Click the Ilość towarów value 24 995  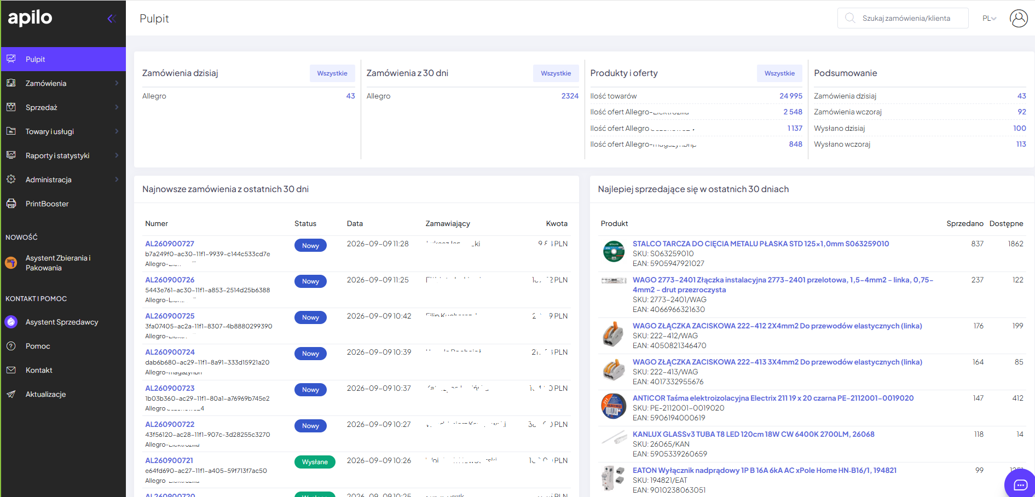click(x=791, y=96)
